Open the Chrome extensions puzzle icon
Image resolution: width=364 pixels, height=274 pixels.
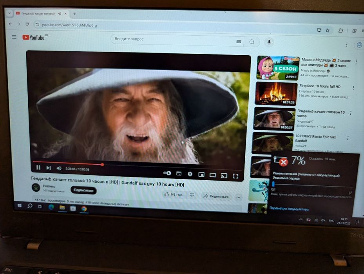[x=340, y=31]
